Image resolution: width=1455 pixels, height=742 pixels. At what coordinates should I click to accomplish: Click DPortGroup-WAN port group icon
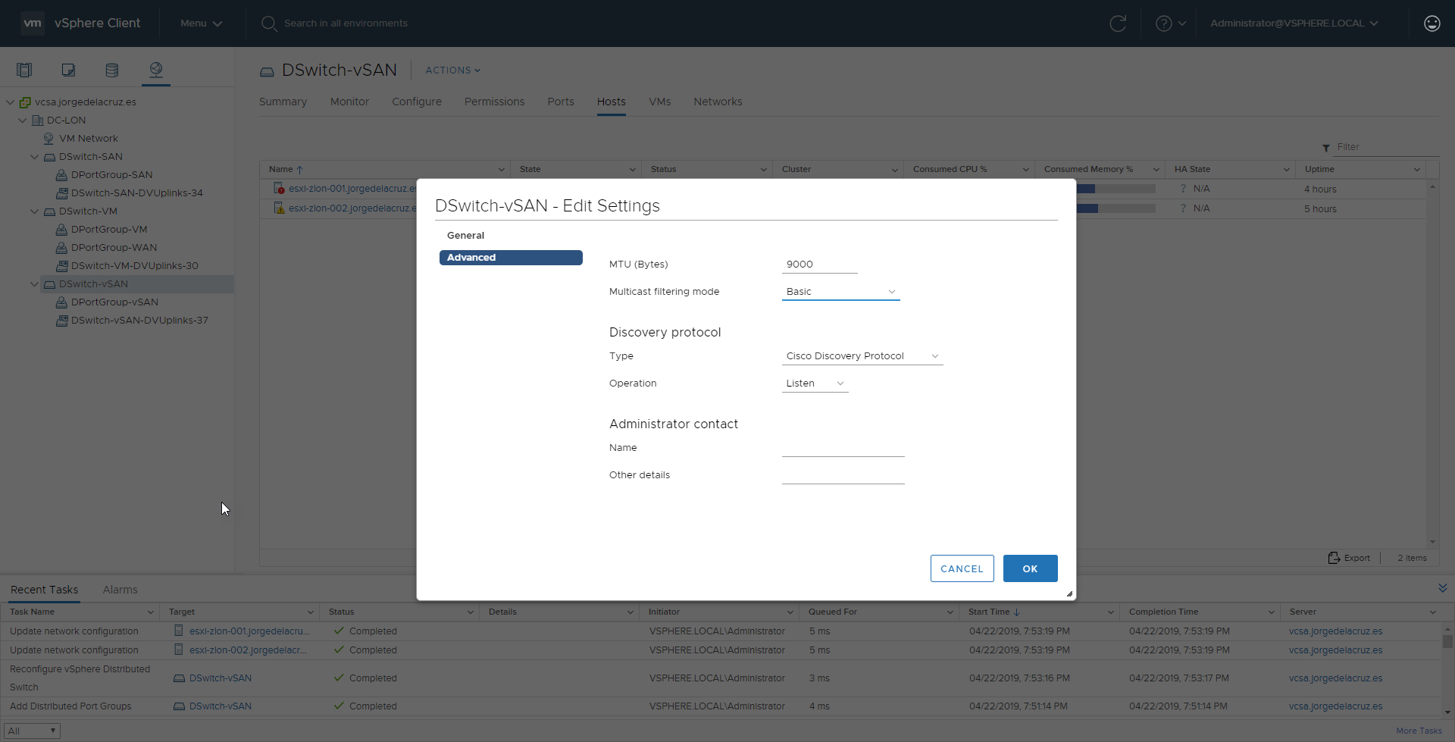tap(62, 248)
